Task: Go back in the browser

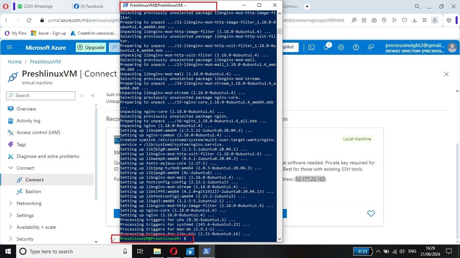Action: click(6, 20)
